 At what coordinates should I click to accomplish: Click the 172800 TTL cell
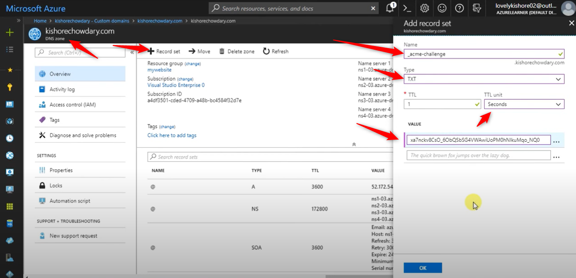[x=319, y=209]
